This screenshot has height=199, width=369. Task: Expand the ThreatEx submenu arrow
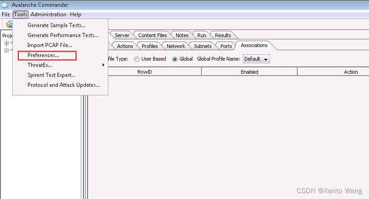[x=103, y=65]
